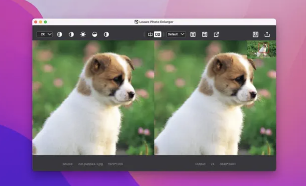Minimize the window with the yellow button

pos(41,22)
